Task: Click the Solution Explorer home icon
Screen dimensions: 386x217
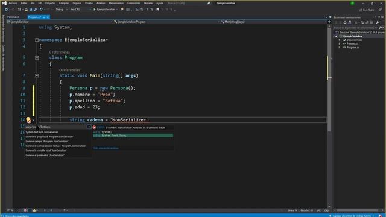Action: (x=345, y=22)
